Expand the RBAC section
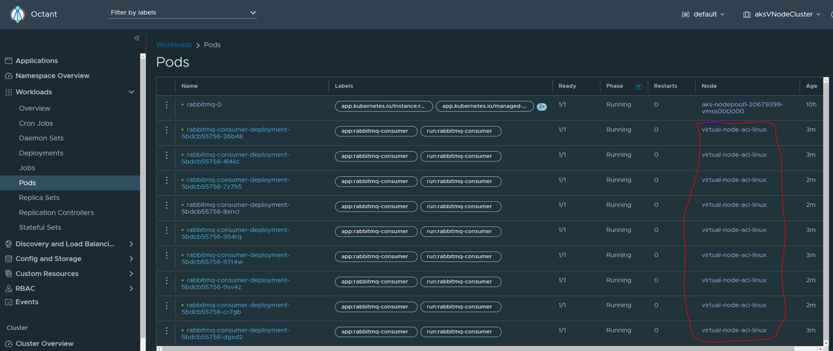This screenshot has height=351, width=833. 131,289
